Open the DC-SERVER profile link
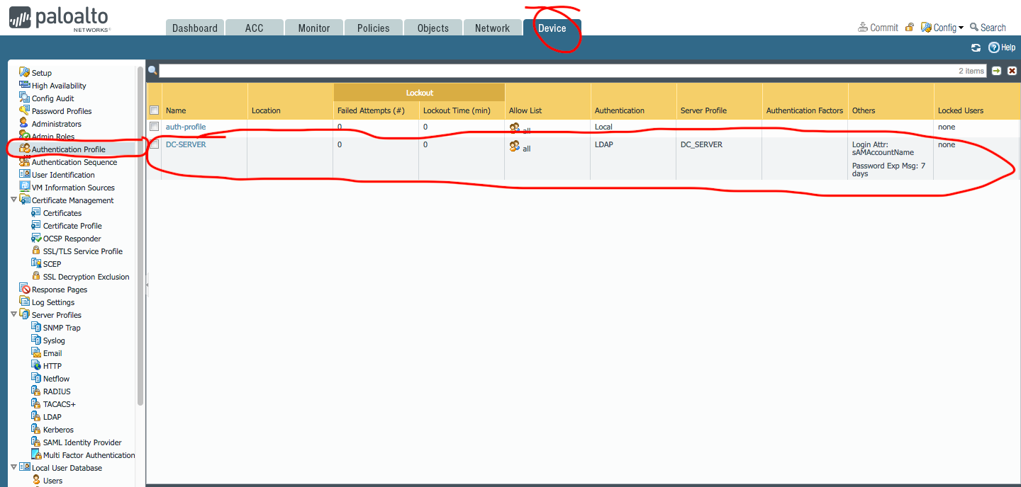1021x487 pixels. click(x=186, y=144)
